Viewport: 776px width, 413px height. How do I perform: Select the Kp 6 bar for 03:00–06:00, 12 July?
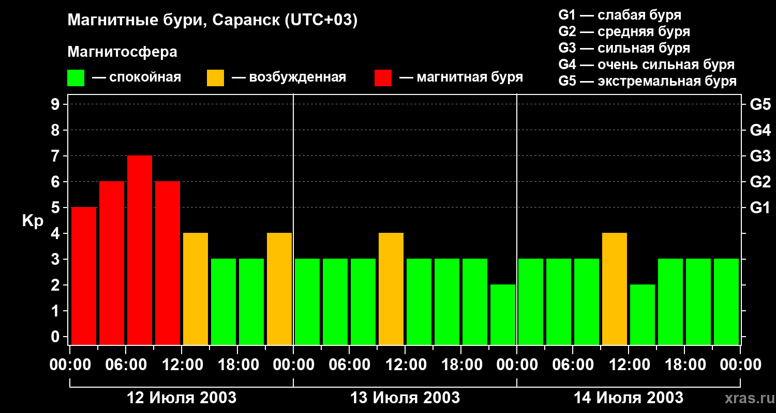pos(112,263)
